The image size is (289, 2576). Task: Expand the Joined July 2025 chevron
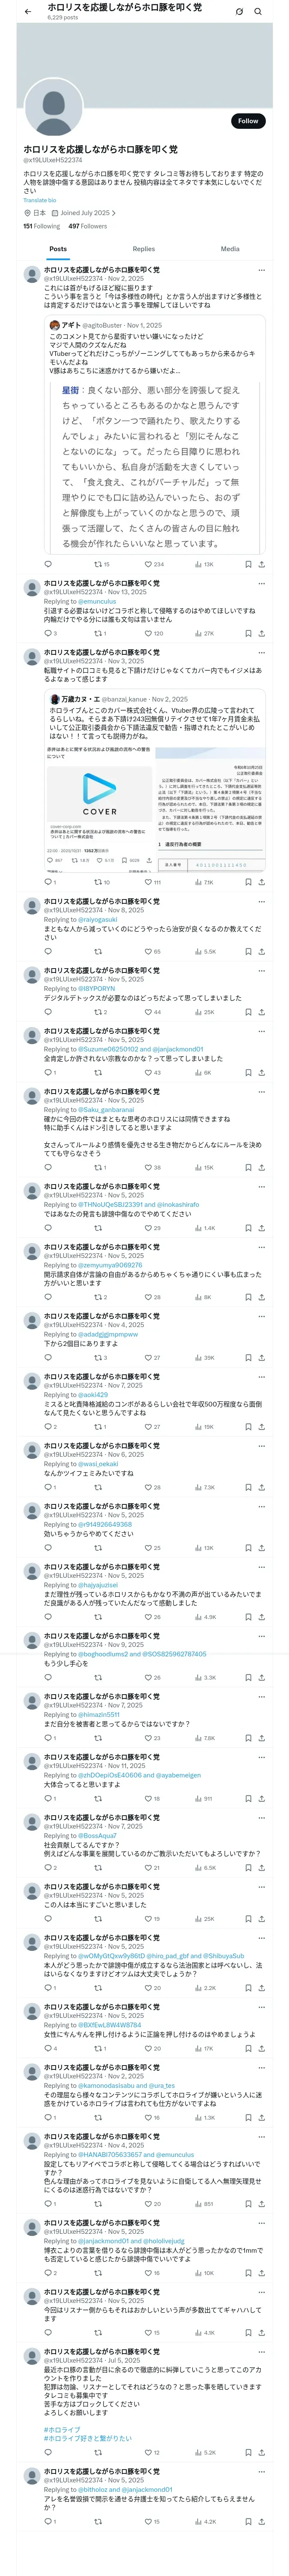tap(113, 213)
